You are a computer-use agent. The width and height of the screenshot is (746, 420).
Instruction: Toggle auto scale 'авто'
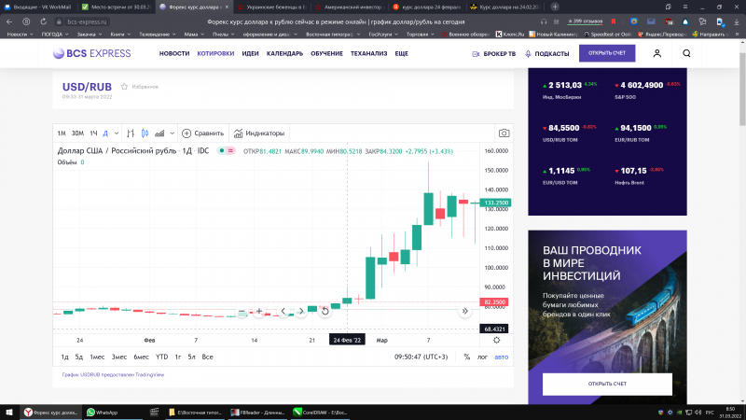[501, 357]
